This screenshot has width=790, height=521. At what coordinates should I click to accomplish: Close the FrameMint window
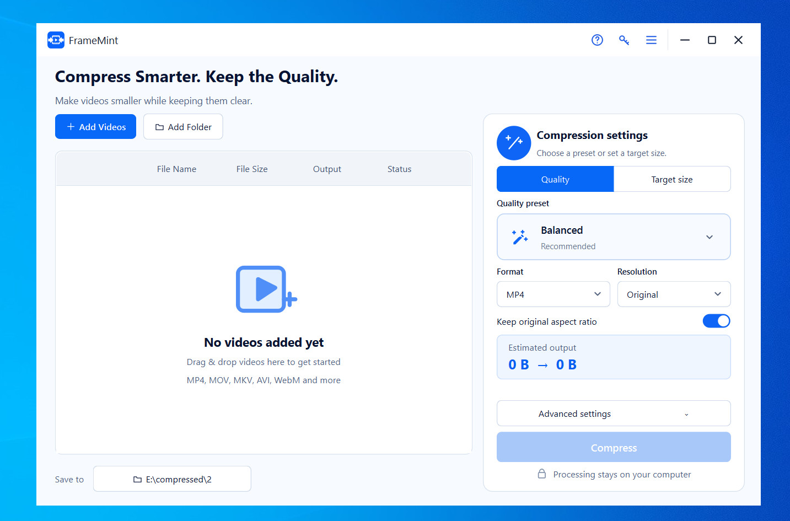[738, 40]
